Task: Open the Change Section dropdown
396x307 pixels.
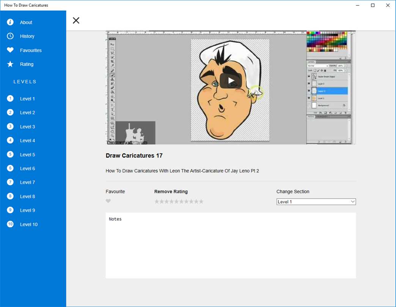Action: 316,202
